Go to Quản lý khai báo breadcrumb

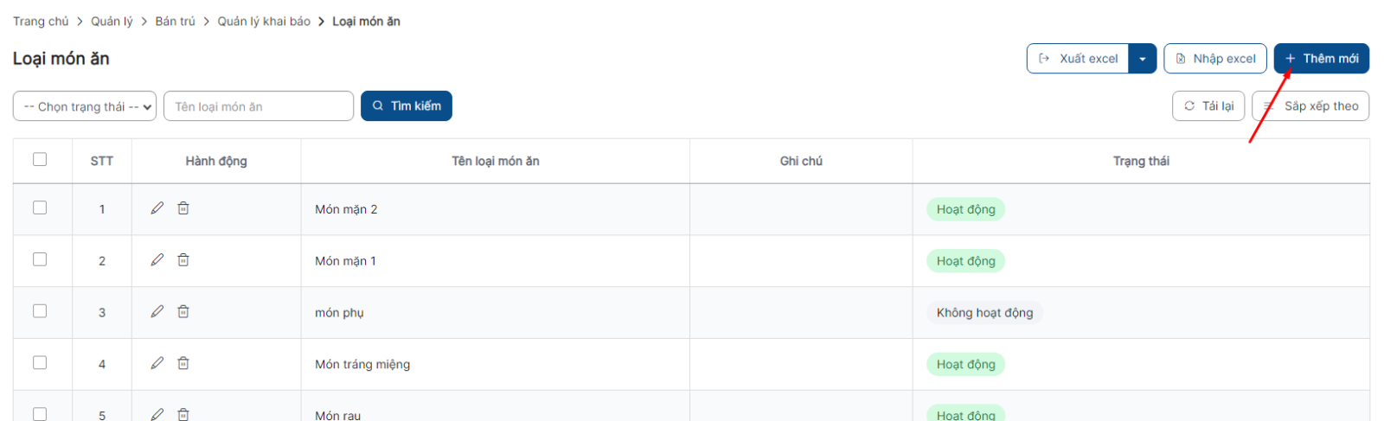pyautogui.click(x=264, y=22)
